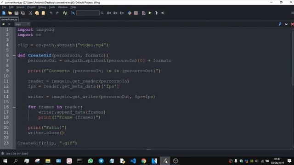
Task: Click the green vertical bars toolbar icon
Action: coord(65,13)
